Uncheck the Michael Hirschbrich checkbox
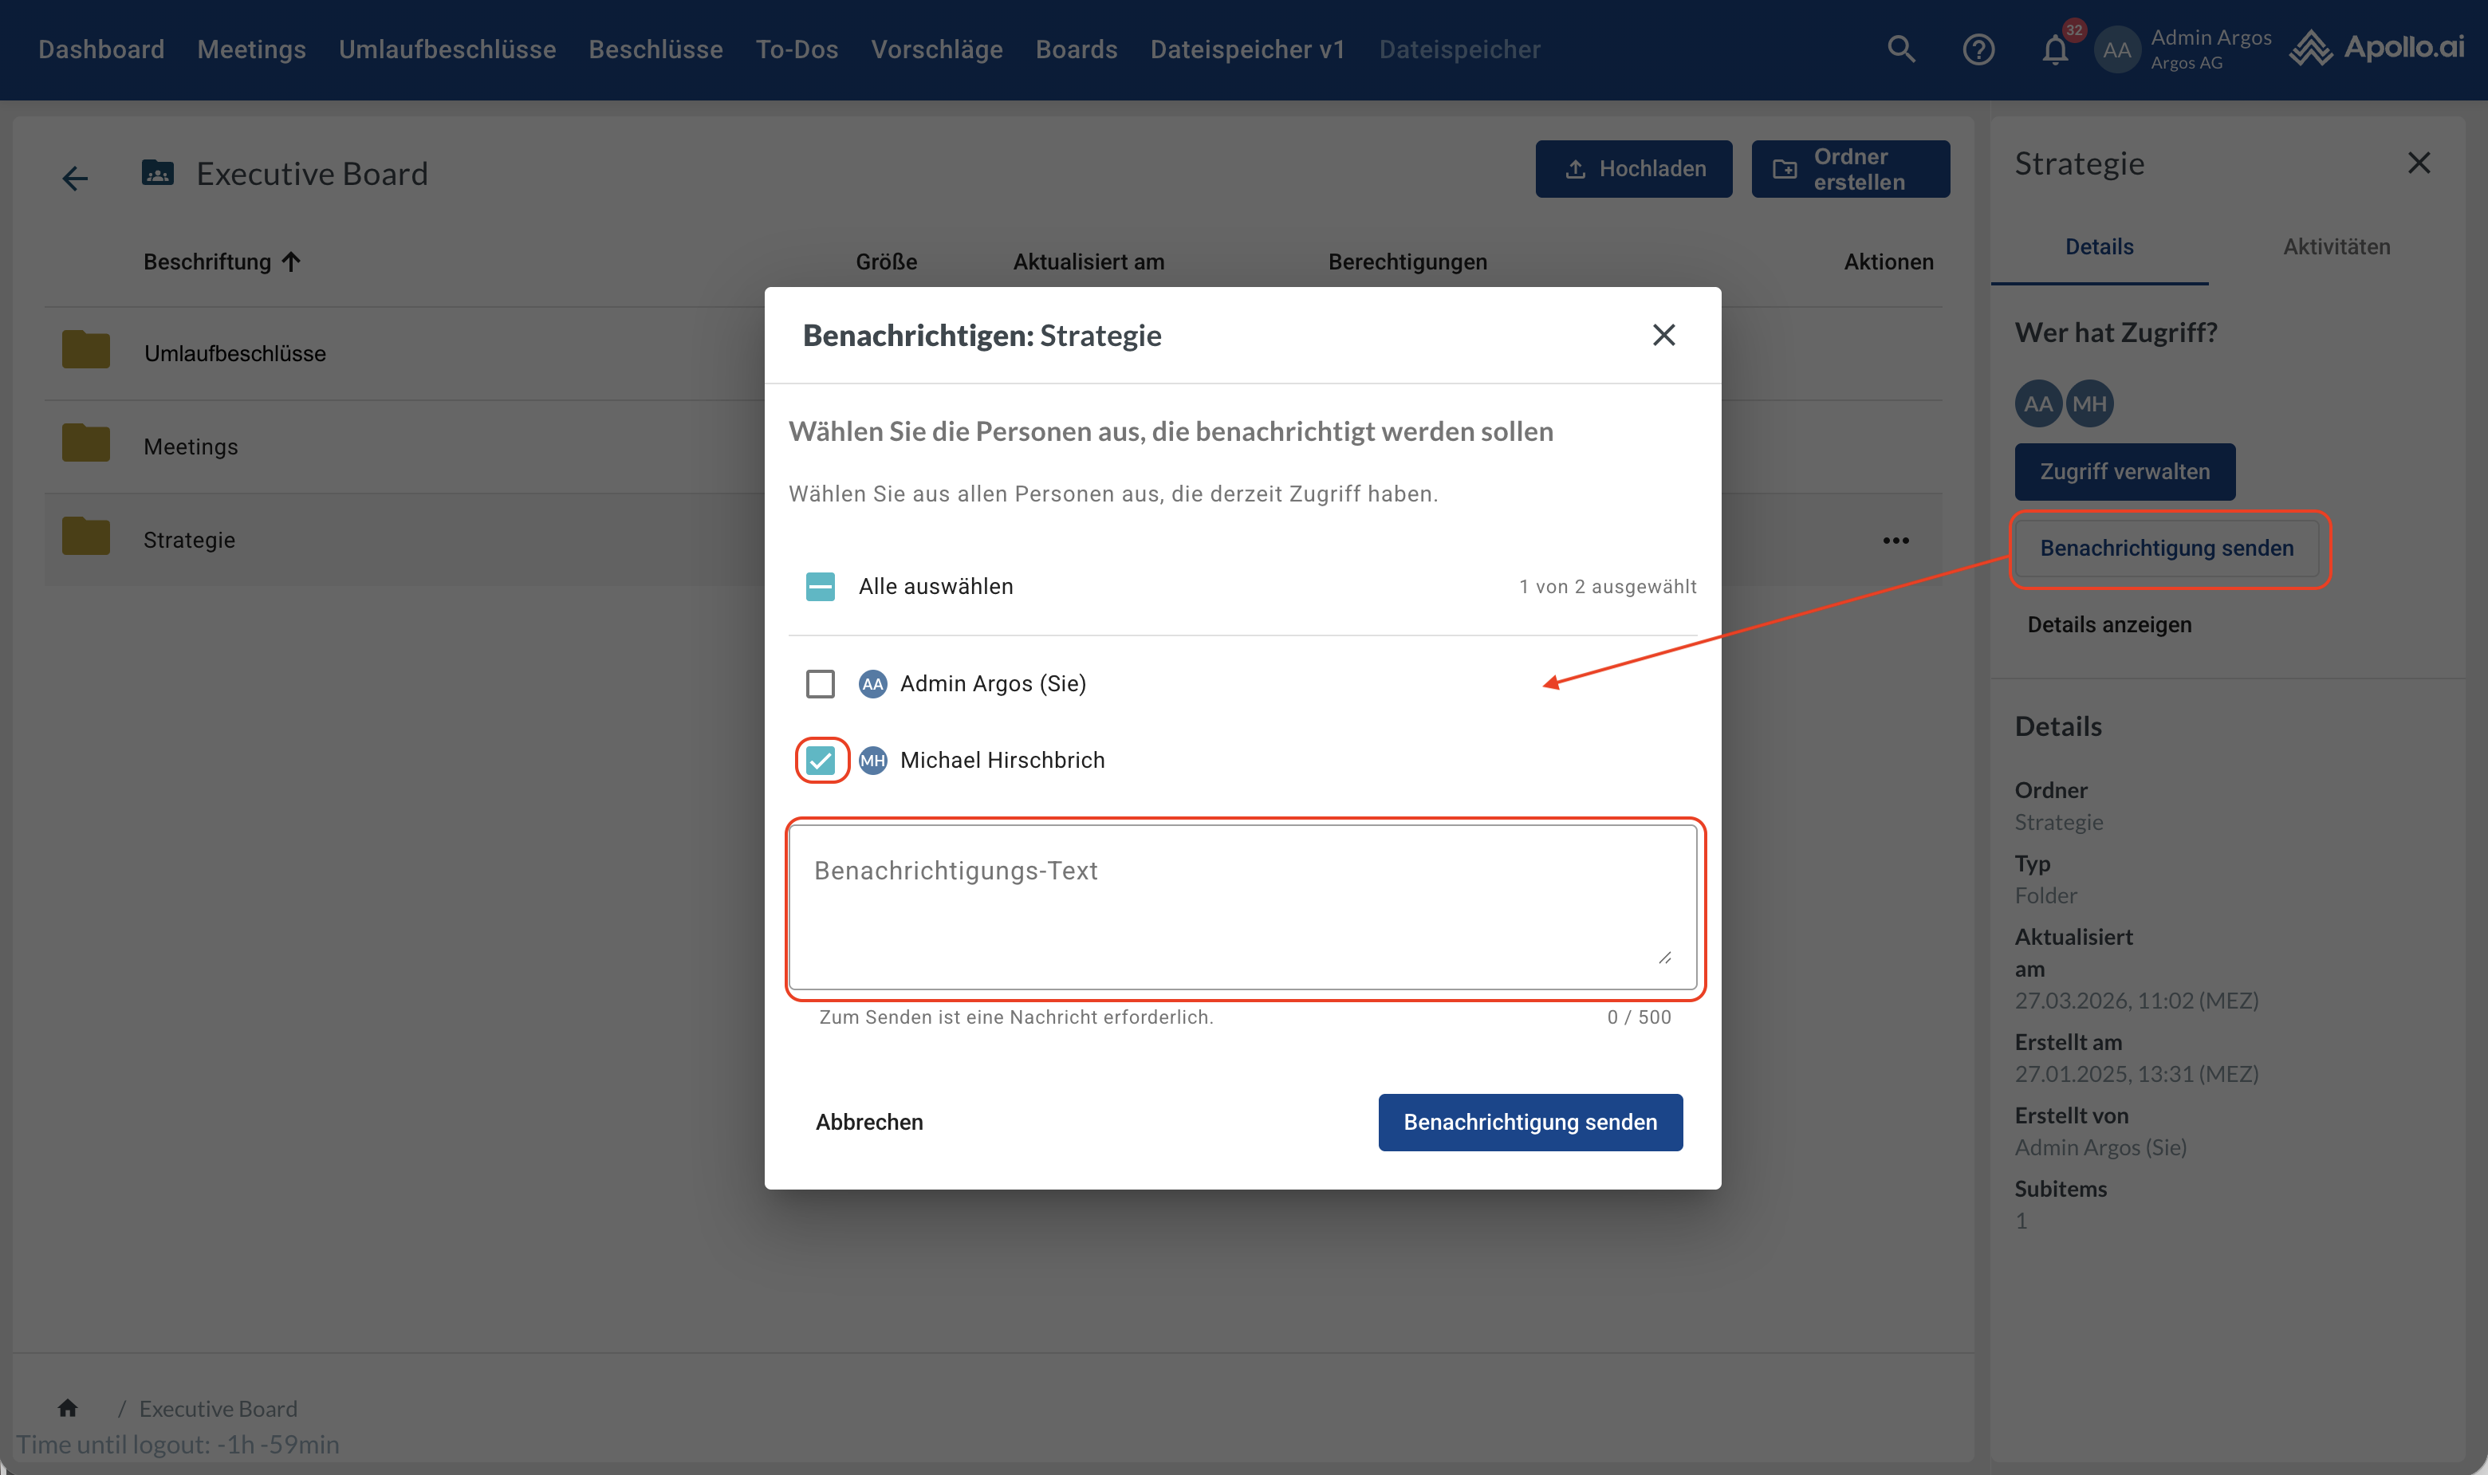This screenshot has width=2488, height=1475. click(x=820, y=761)
